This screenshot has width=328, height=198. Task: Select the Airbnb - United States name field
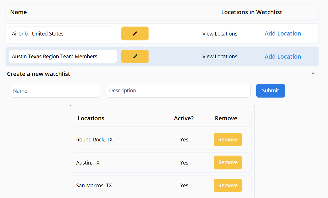pyautogui.click(x=63, y=34)
